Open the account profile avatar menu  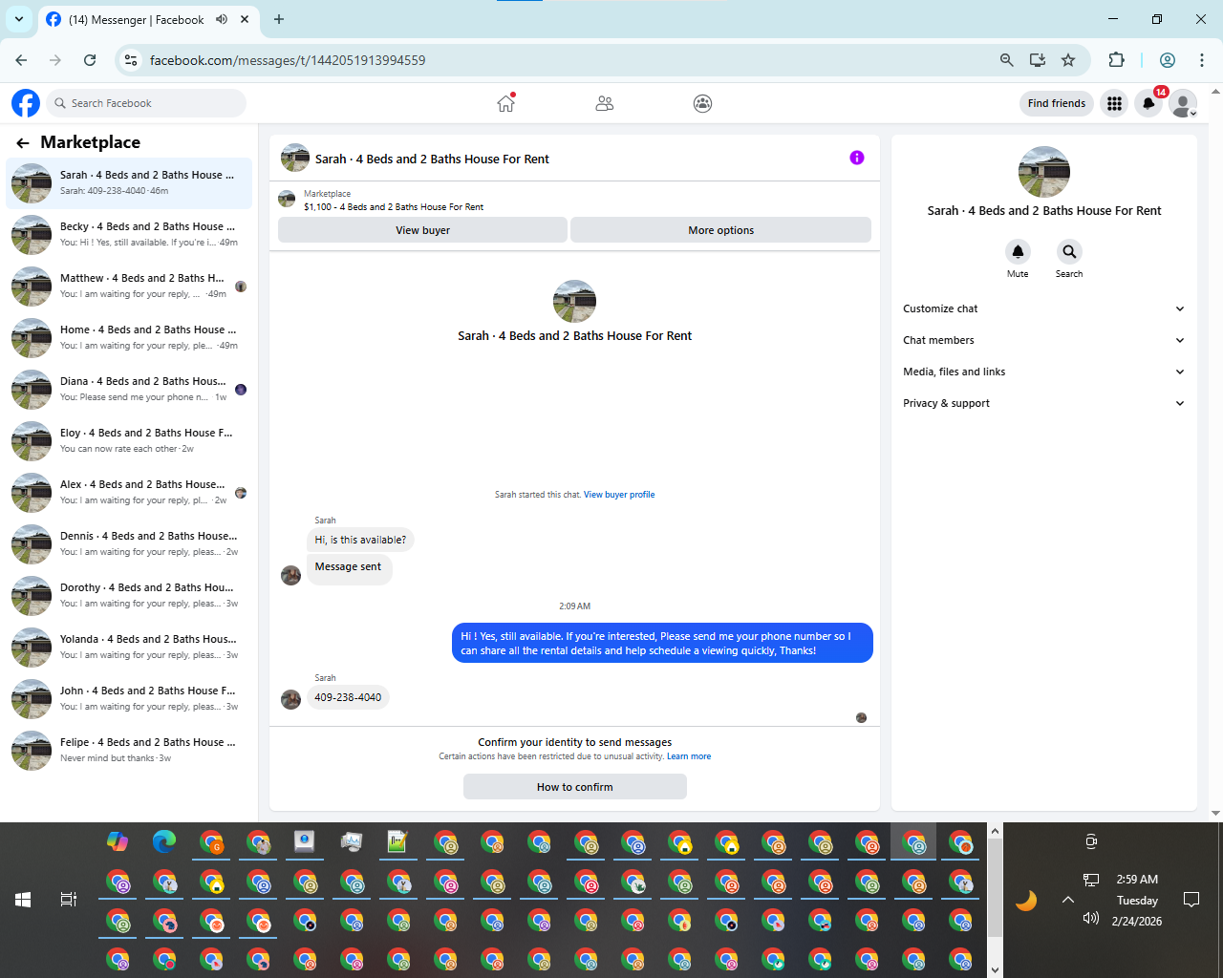1183,103
